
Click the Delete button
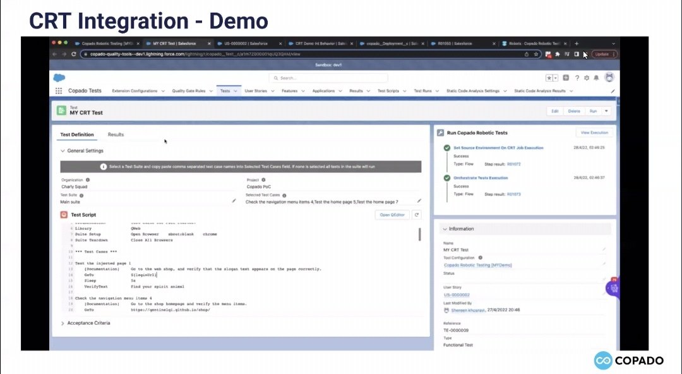(574, 111)
